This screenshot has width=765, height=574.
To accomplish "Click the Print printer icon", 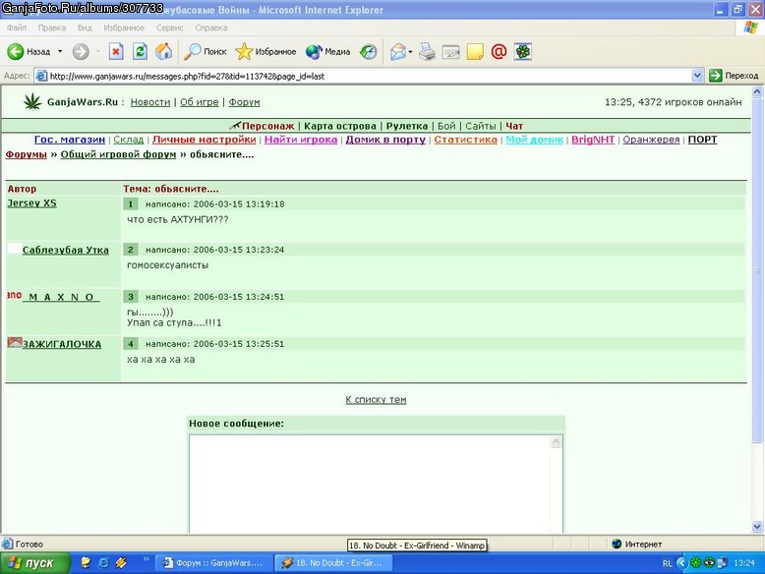I will click(427, 51).
